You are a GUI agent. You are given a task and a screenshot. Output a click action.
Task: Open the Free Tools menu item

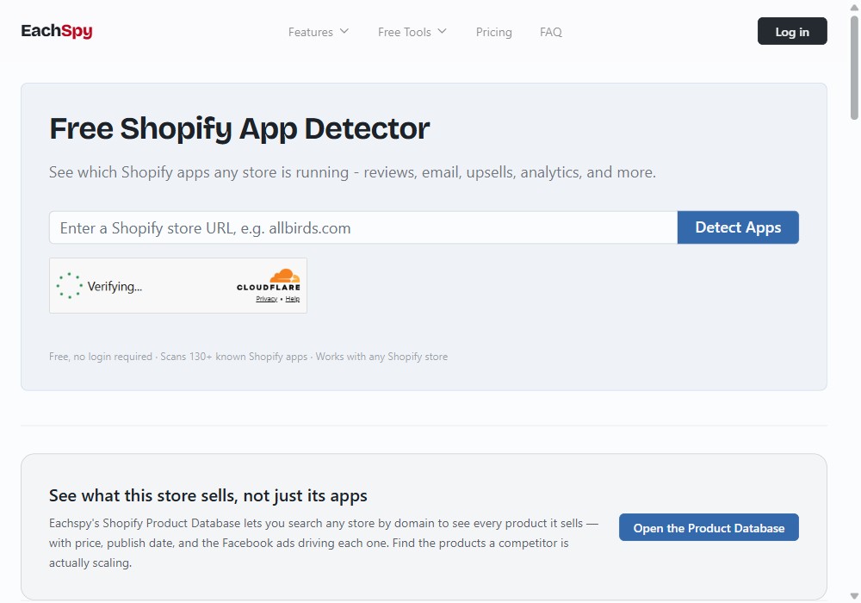pos(404,32)
